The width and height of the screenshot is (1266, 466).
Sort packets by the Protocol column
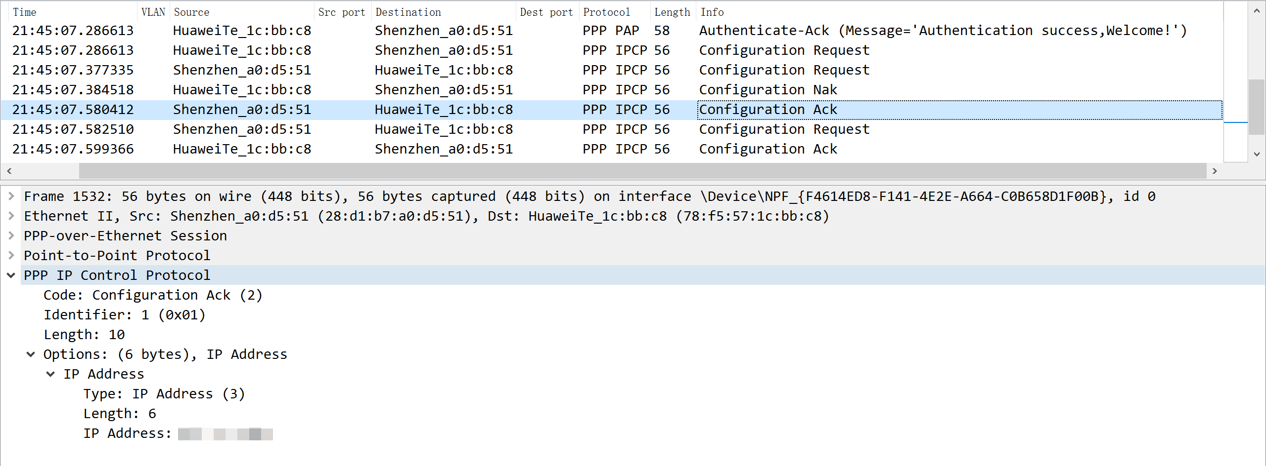(608, 11)
